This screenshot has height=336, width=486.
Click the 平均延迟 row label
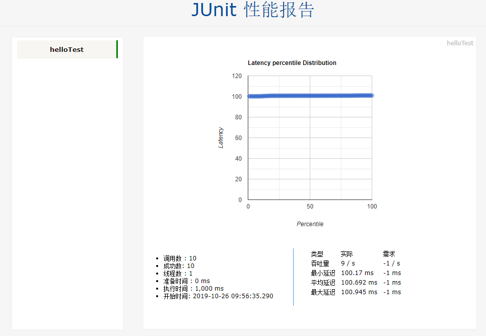click(323, 283)
